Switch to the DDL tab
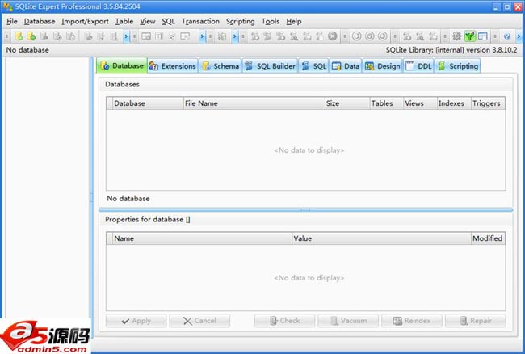This screenshot has height=354, width=525. point(419,66)
